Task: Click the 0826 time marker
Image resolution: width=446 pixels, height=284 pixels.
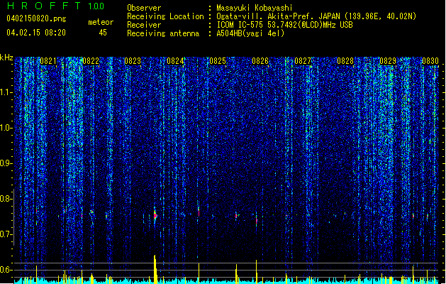Action: tap(260, 61)
